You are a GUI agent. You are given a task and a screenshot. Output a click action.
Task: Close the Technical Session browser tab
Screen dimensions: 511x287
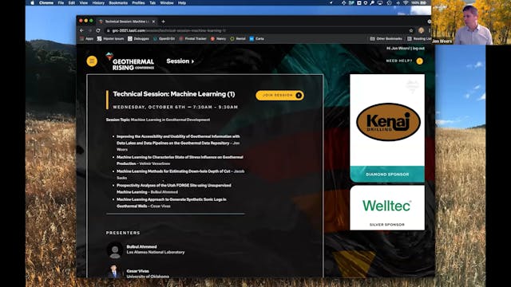pyautogui.click(x=153, y=22)
